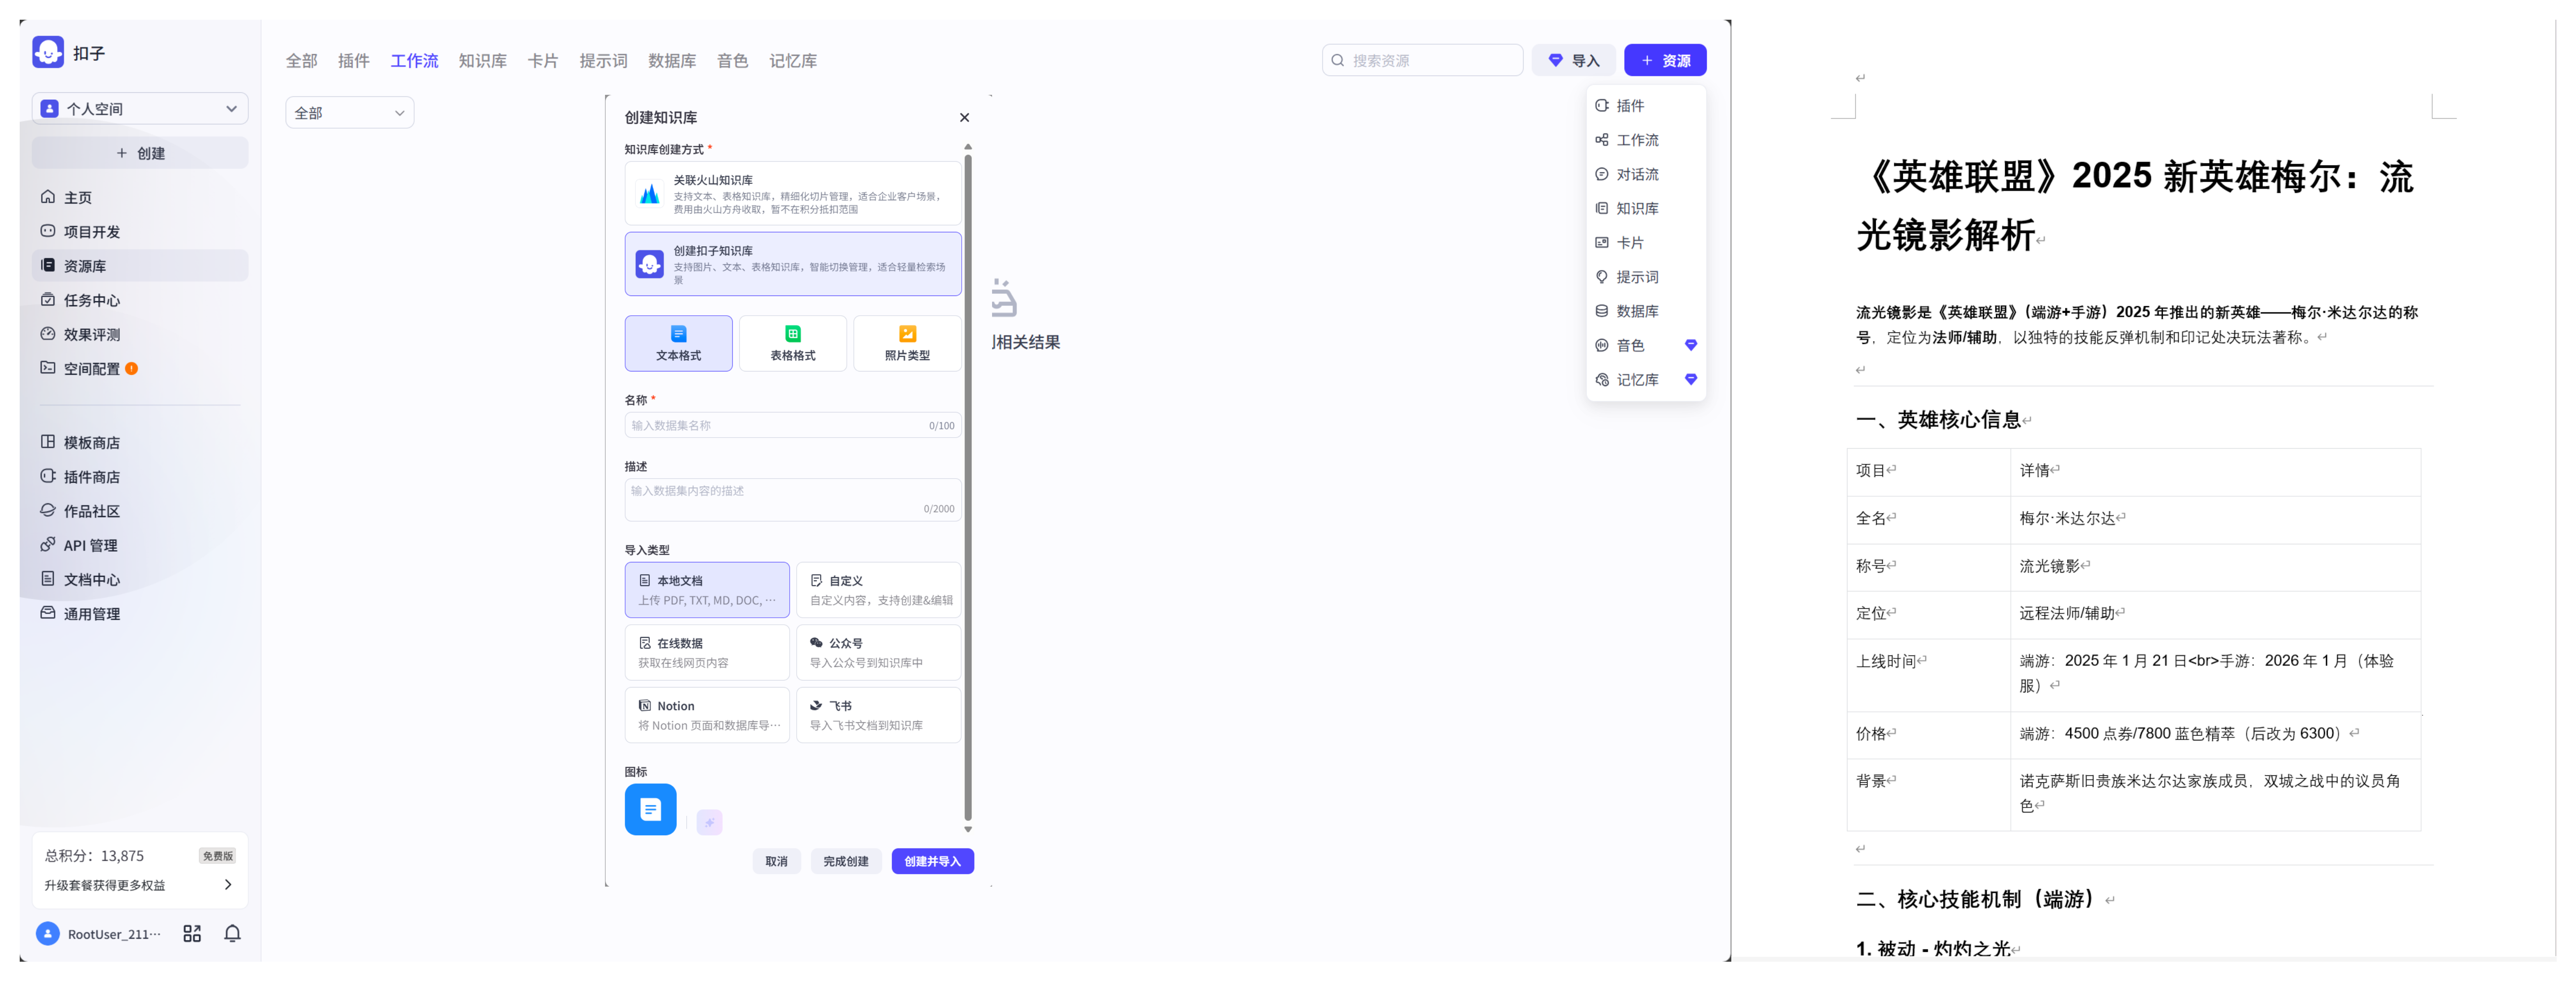Expand 升级套餐获得更多权益 arrow
The height and width of the screenshot is (981, 2576).
(228, 884)
